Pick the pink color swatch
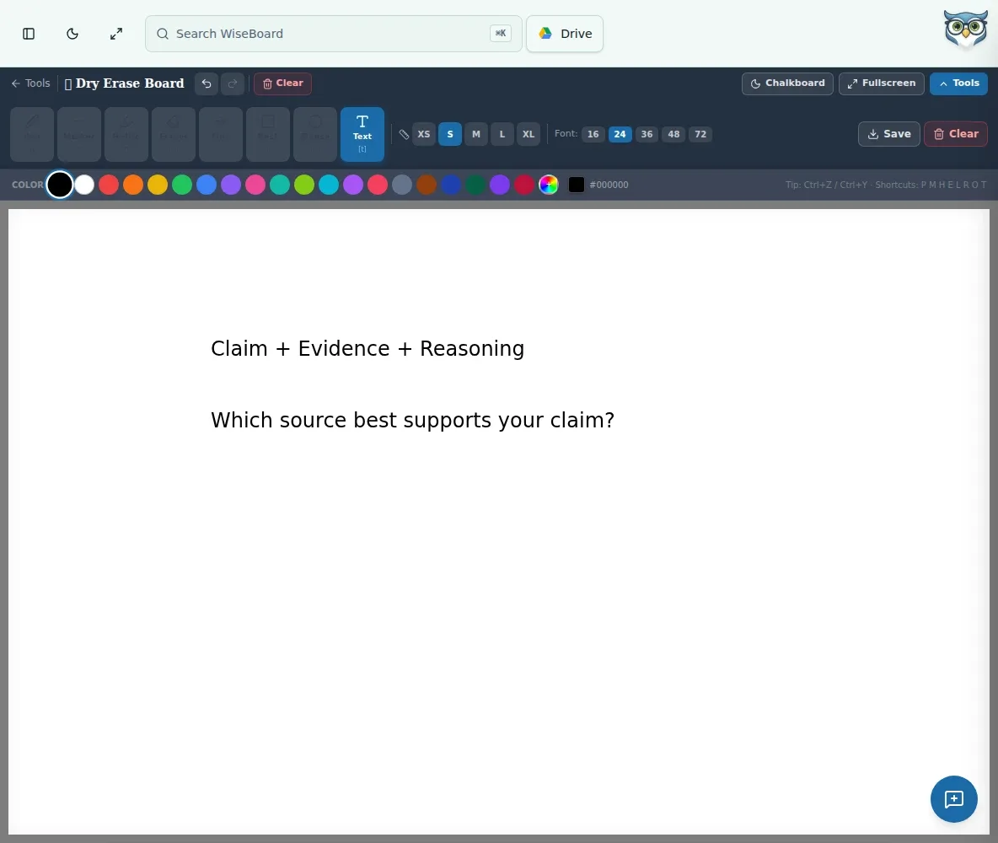The image size is (998, 843). 255,185
